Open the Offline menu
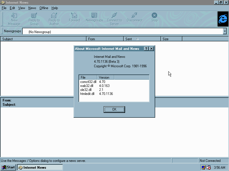The image size is (229, 171). pyautogui.click(x=44, y=8)
